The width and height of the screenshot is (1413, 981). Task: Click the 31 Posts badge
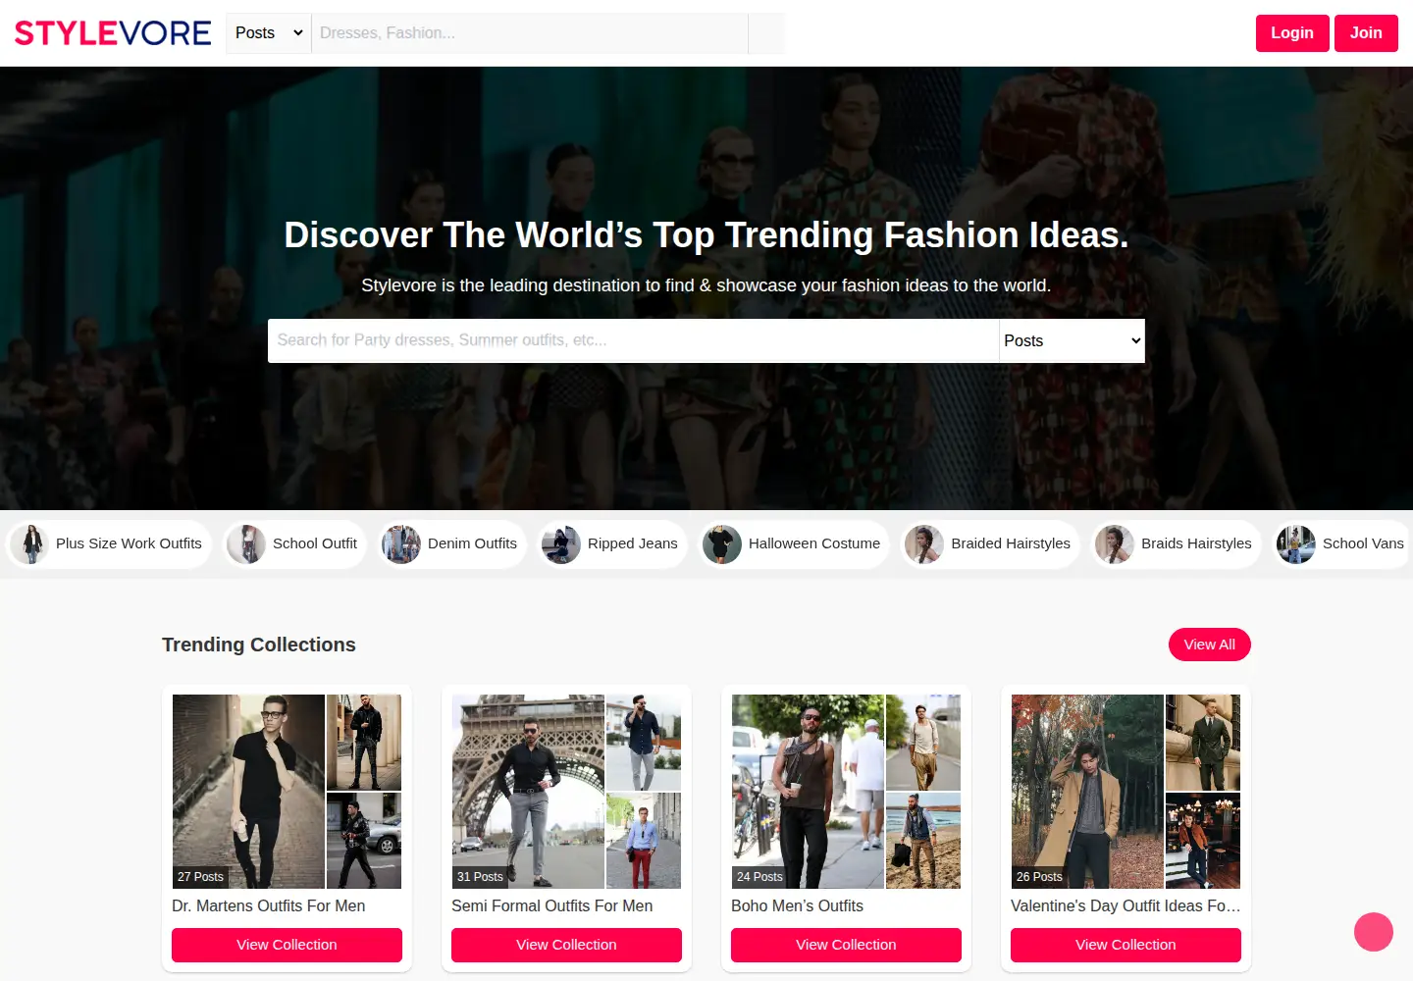pyautogui.click(x=480, y=877)
